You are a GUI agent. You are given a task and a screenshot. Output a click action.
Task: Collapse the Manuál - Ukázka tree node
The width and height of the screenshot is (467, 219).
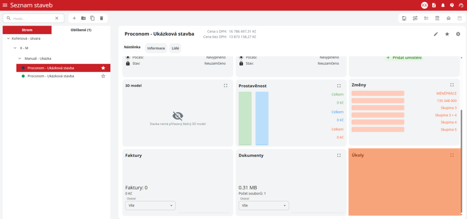(20, 58)
